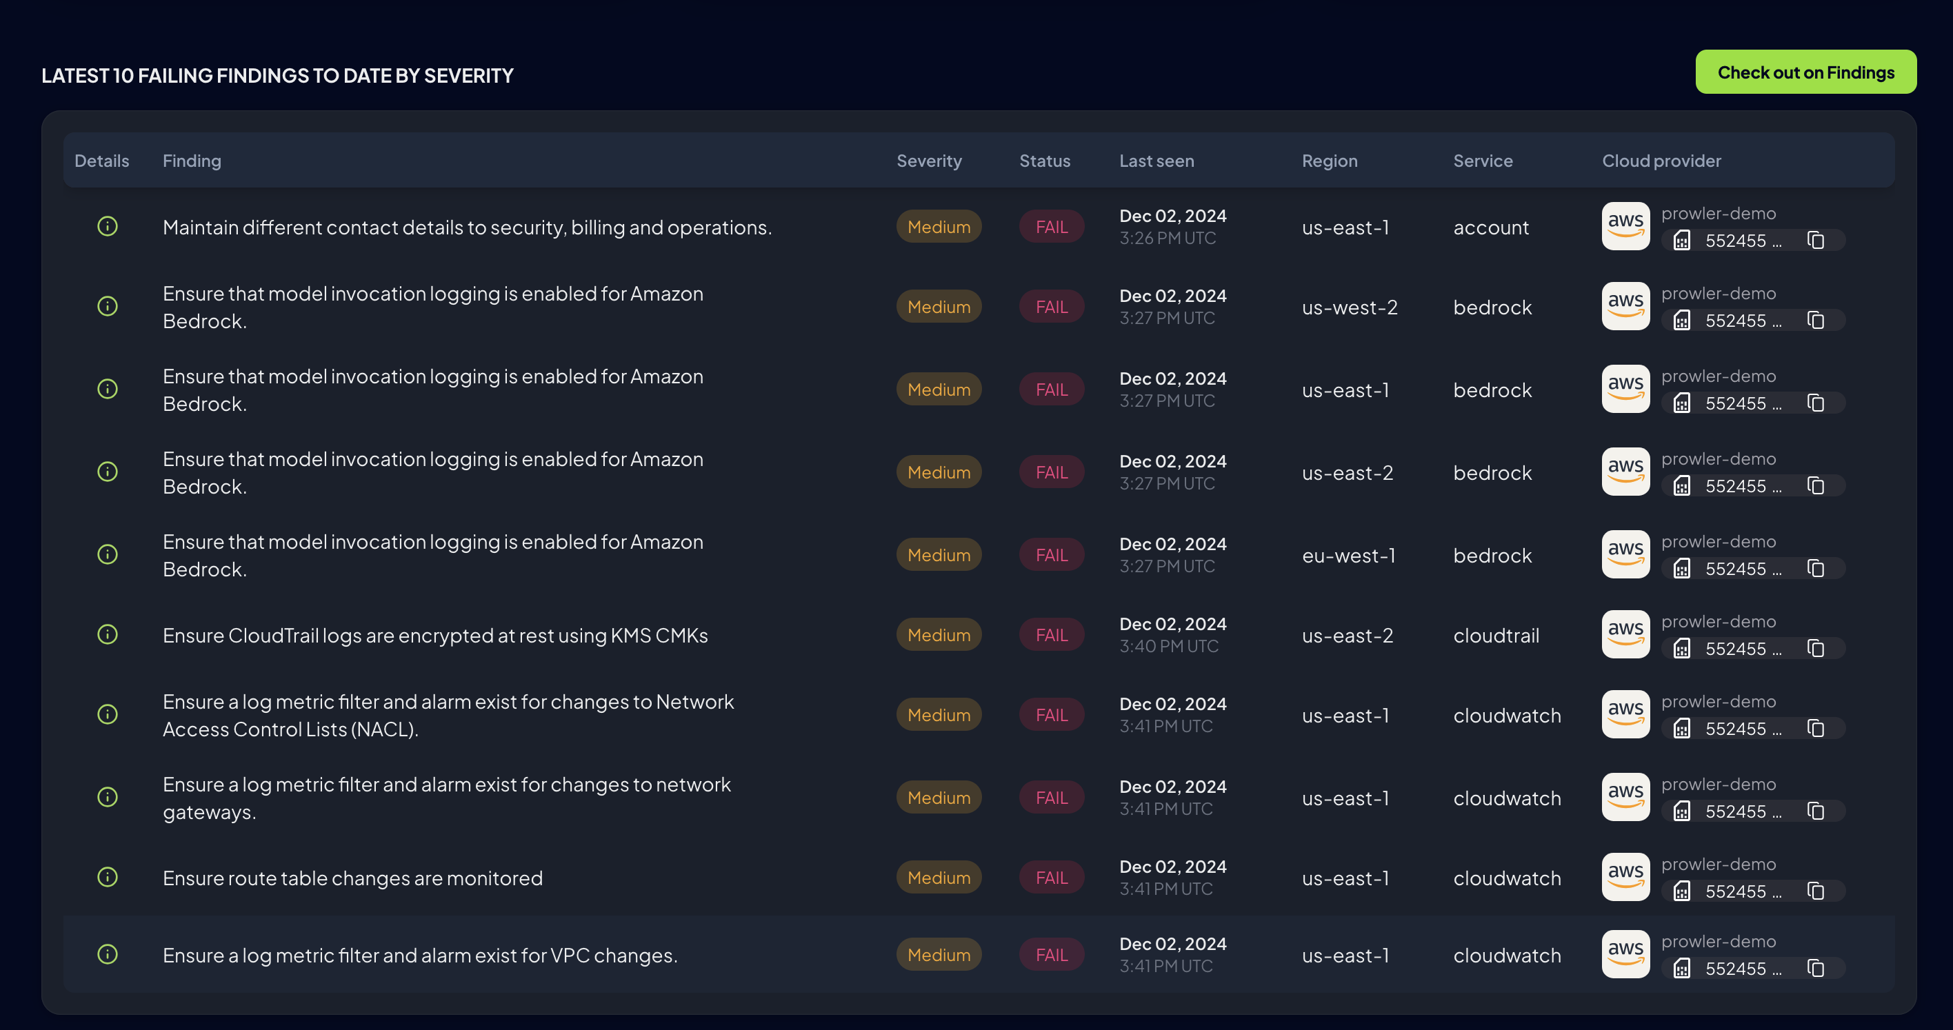
Task: Copy account ID in eu-west-1 bedrock row
Action: click(x=1815, y=569)
